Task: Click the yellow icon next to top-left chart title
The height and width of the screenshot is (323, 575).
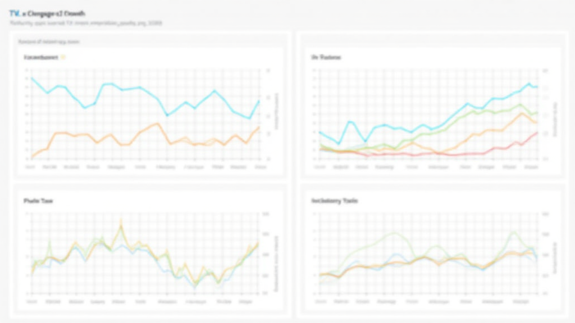Action: pyautogui.click(x=63, y=57)
